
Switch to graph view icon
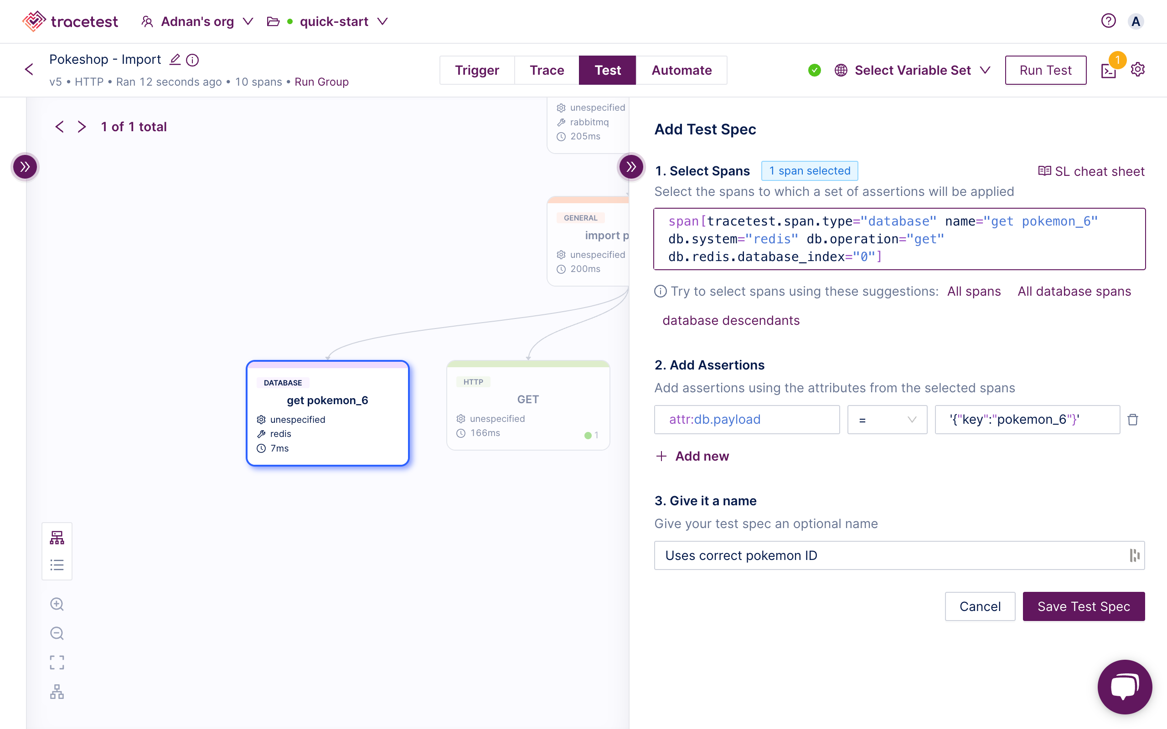tap(57, 538)
